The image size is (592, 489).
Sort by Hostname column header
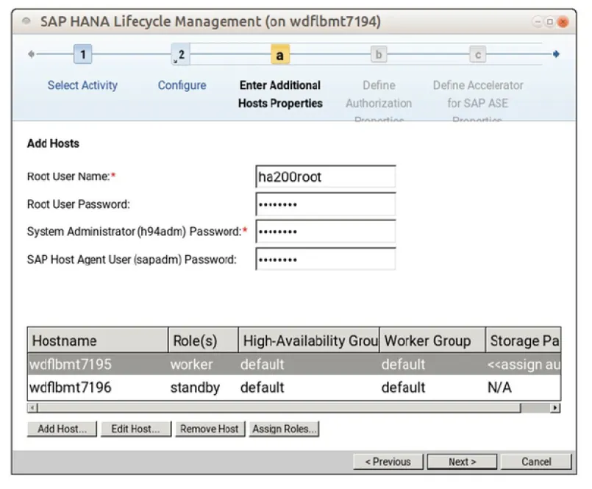pyautogui.click(x=98, y=340)
